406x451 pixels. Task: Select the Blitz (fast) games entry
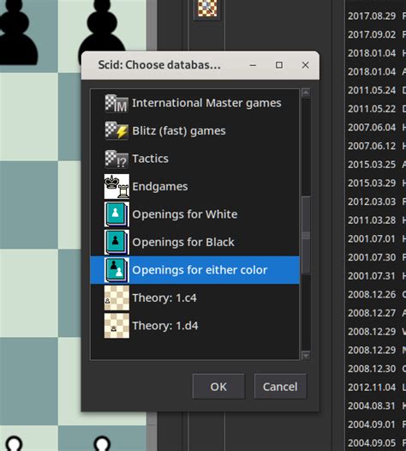(x=194, y=131)
